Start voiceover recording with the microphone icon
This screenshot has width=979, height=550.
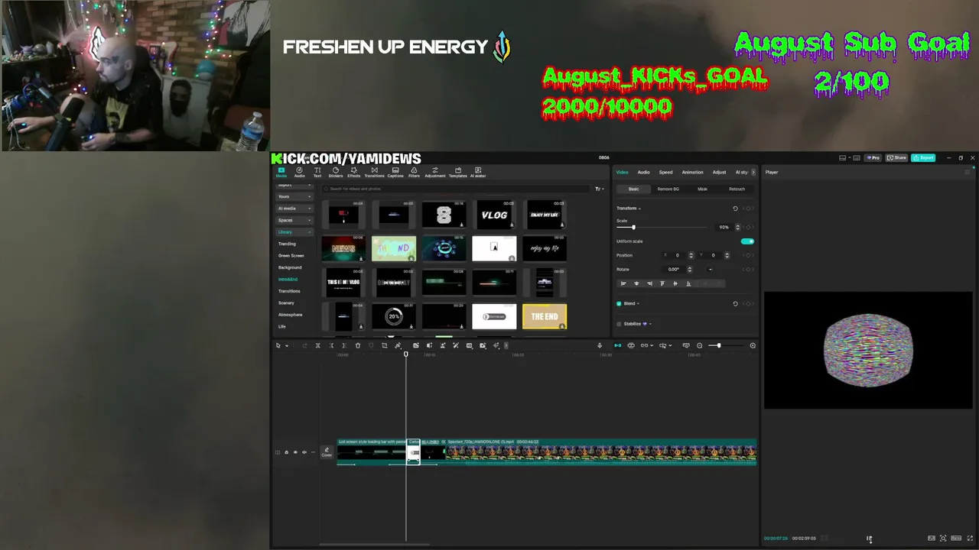point(600,346)
